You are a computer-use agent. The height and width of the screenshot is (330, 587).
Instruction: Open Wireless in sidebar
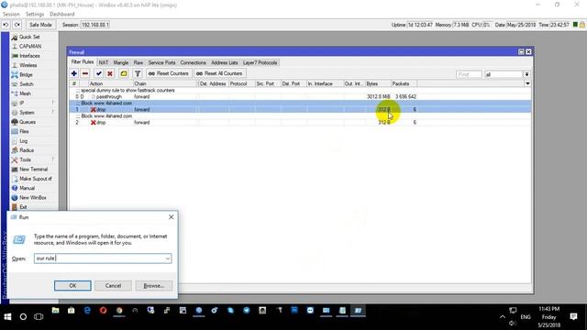click(28, 65)
